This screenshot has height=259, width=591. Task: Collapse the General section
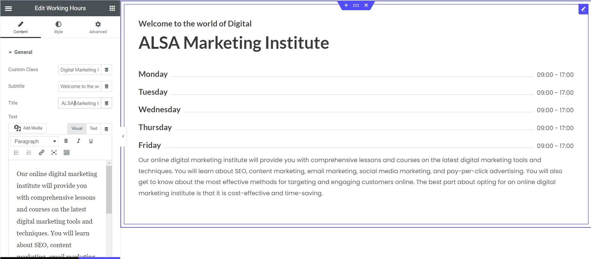20,52
